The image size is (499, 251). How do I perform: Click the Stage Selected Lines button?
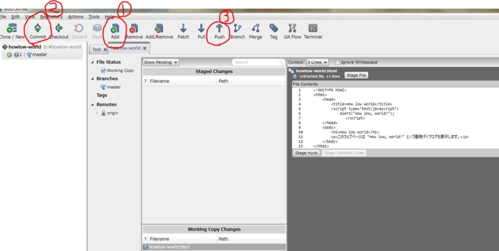(x=344, y=153)
